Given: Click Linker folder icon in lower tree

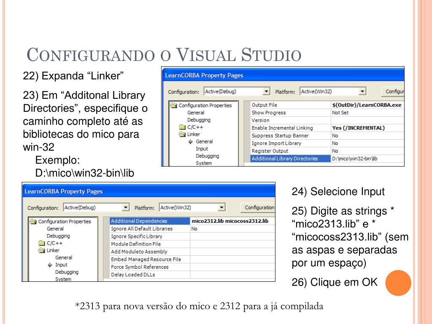Looking at the screenshot, I should pos(42,250).
